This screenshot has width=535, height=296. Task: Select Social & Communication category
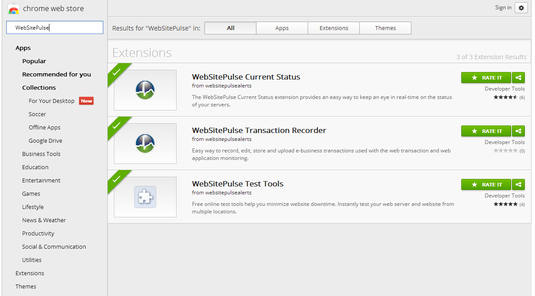click(x=54, y=247)
